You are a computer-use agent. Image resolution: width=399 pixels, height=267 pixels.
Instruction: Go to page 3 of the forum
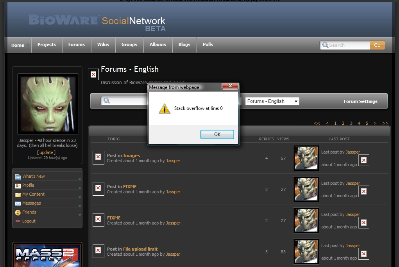click(x=351, y=123)
